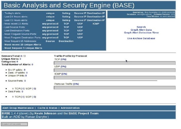
Task: Show most frequent source ports, any protocol
Action: point(50,34)
